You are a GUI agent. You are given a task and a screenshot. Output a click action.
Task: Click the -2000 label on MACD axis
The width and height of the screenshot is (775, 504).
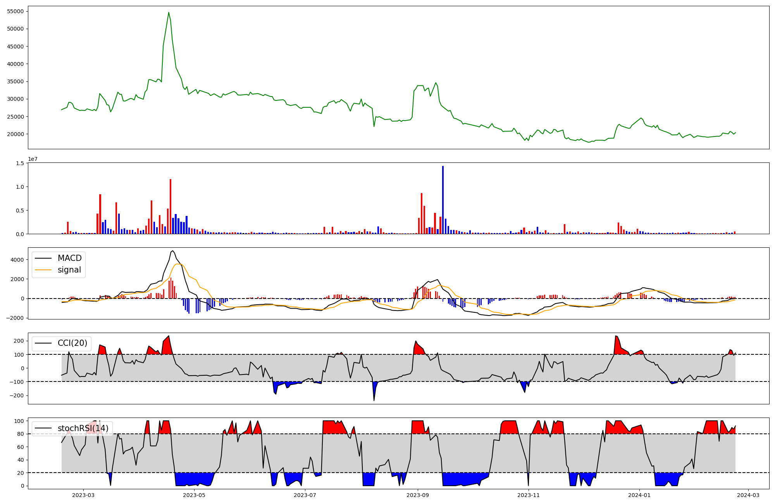coord(15,318)
